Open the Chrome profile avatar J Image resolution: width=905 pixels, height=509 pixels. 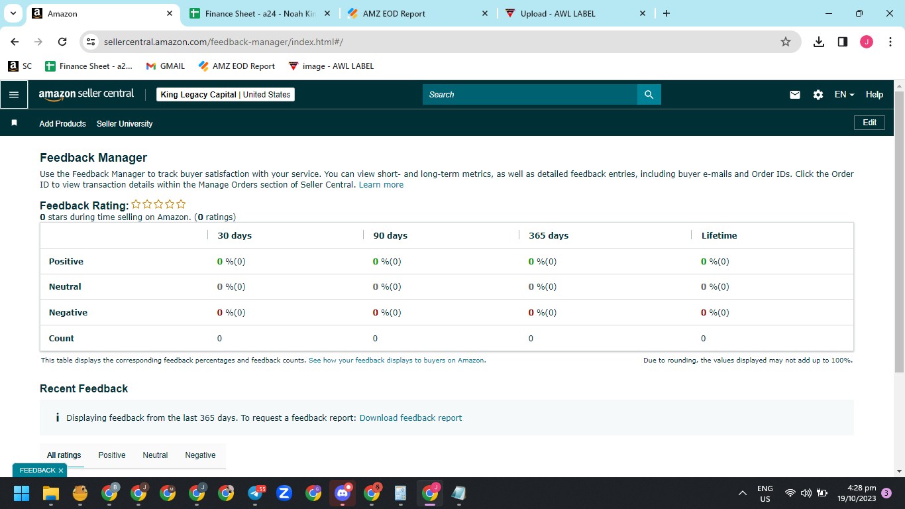click(x=867, y=42)
